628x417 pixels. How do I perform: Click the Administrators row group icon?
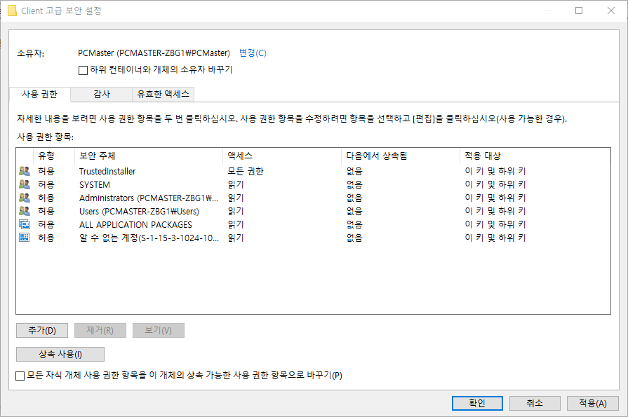click(x=25, y=198)
